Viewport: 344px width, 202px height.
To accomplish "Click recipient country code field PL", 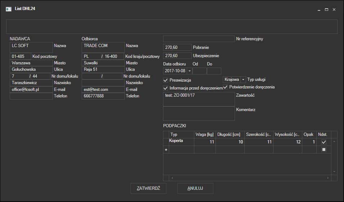I will pos(91,56).
